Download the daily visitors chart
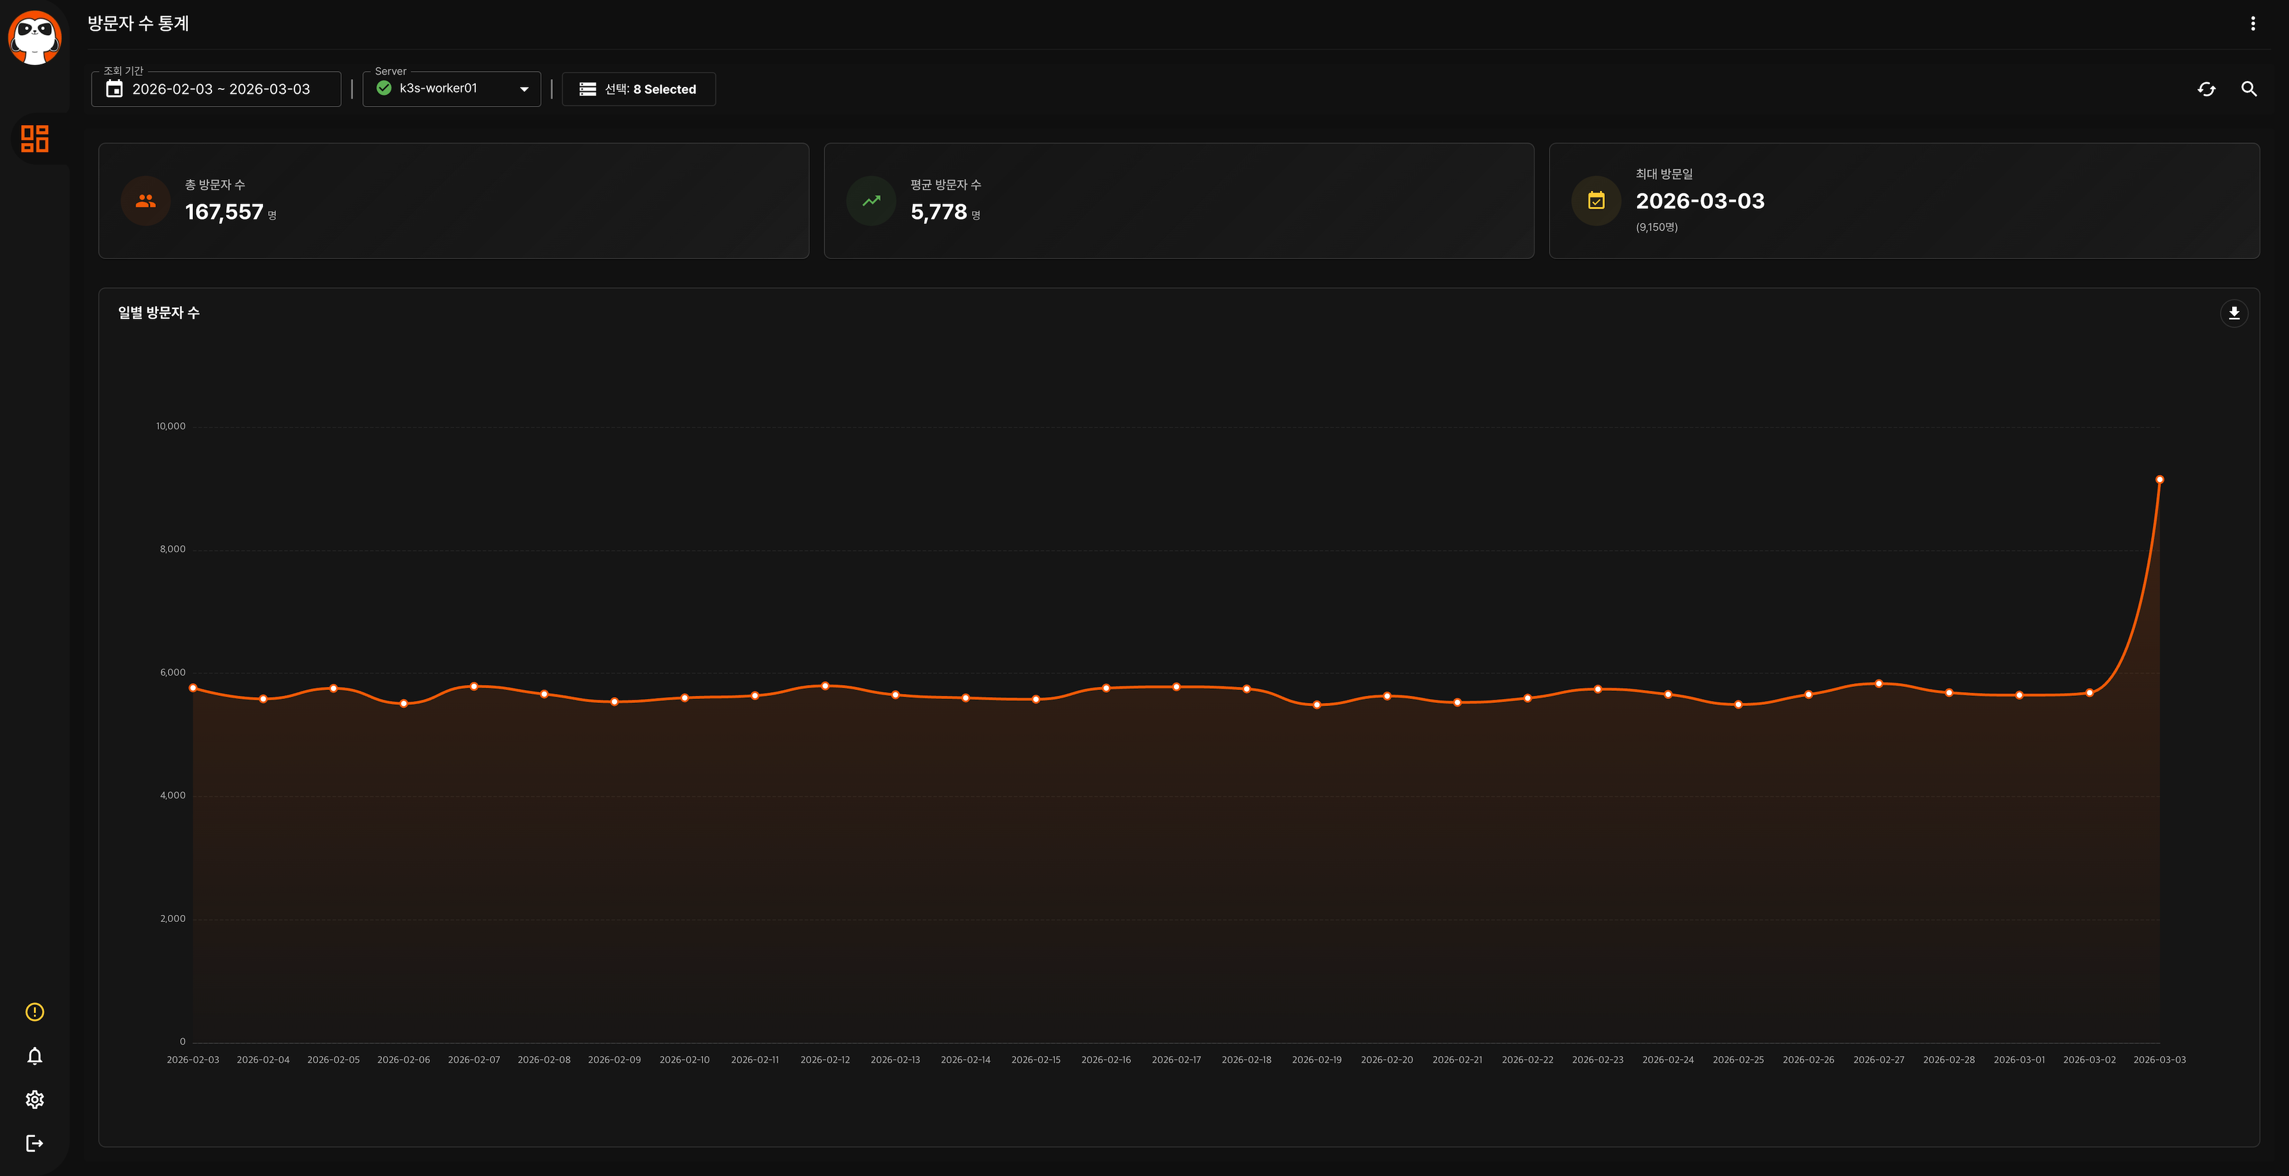Screen dimensions: 2289x1176 tap(2234, 313)
